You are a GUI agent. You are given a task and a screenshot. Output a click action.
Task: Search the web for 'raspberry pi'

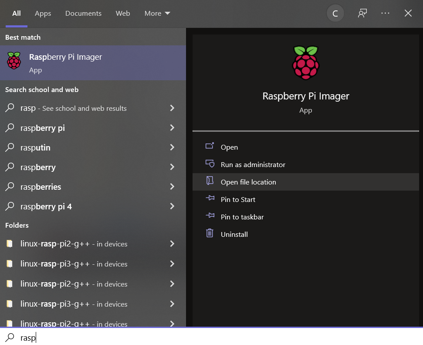point(93,128)
